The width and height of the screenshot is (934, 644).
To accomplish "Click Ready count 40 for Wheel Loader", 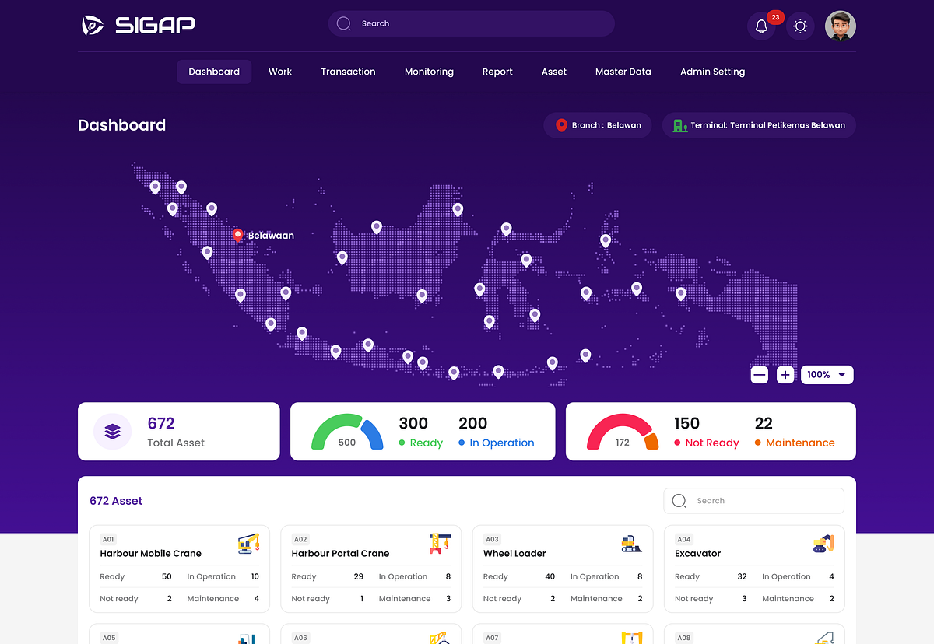I will [550, 576].
